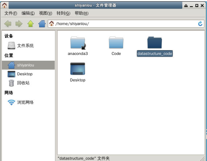The width and height of the screenshot is (207, 161).
Task: Go to the home folder via toolbar
Action: [x=42, y=24]
